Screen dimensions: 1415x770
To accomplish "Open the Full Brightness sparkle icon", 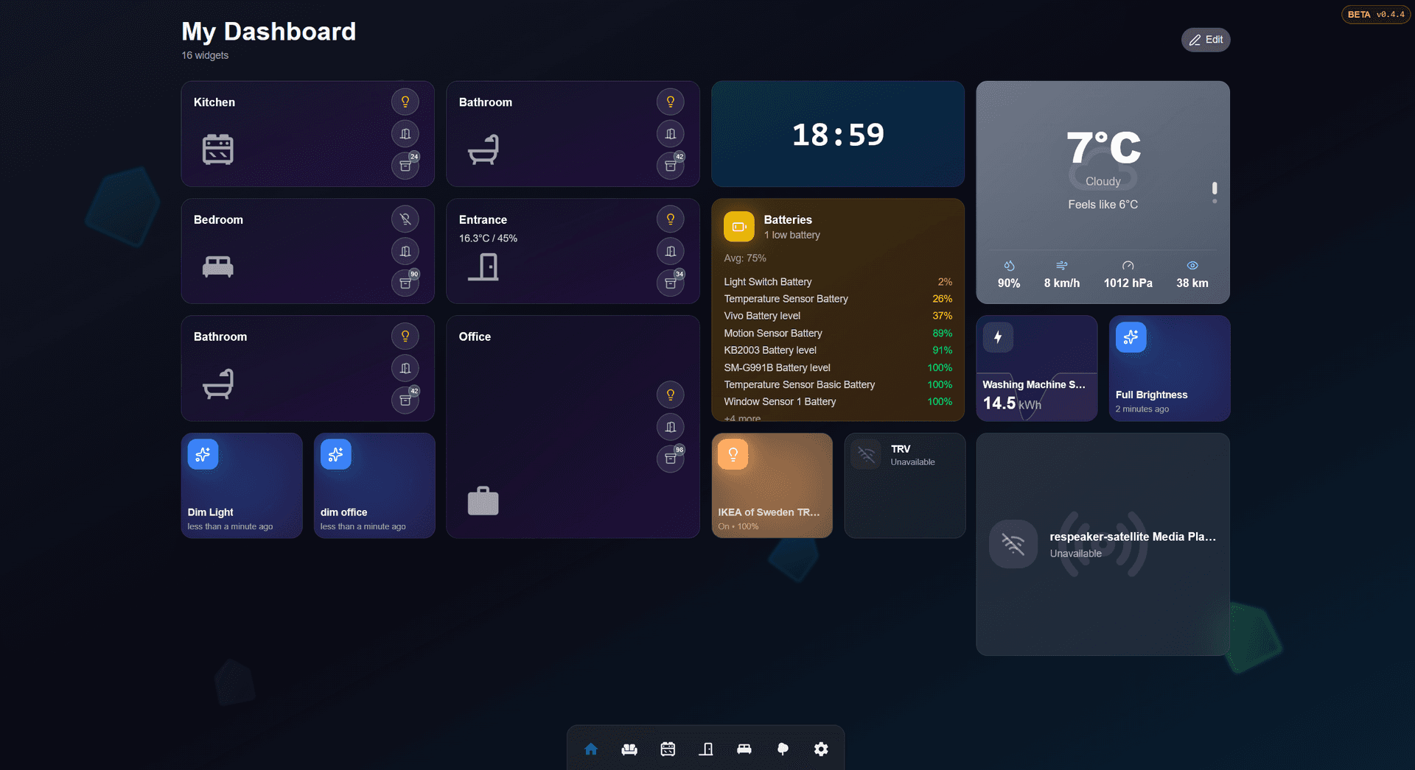I will (1130, 337).
